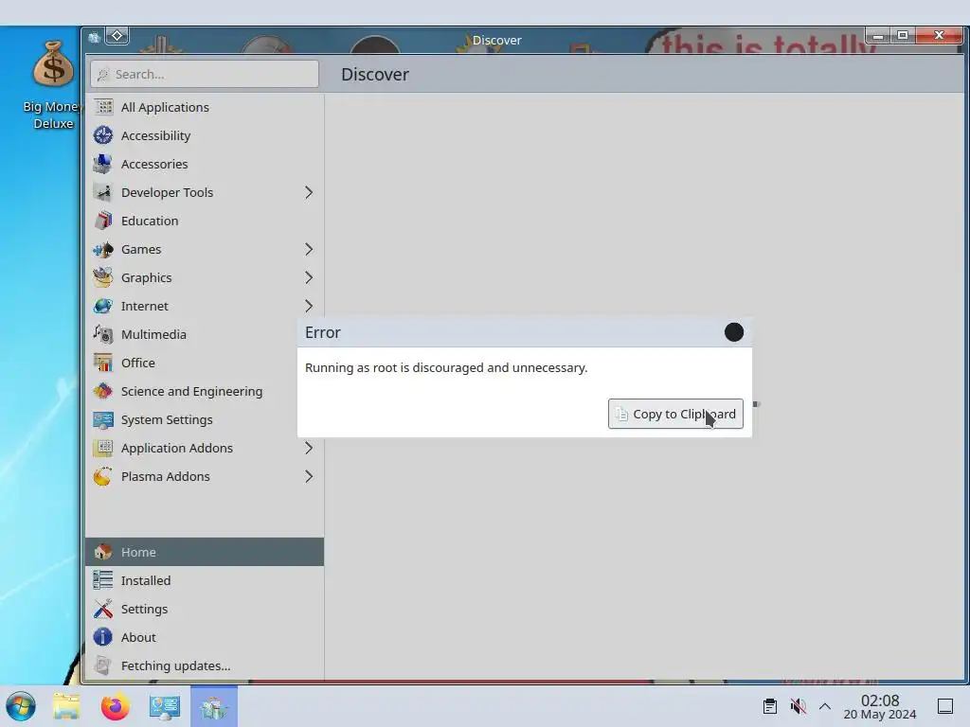Click the System Settings monitor icon

[103, 419]
